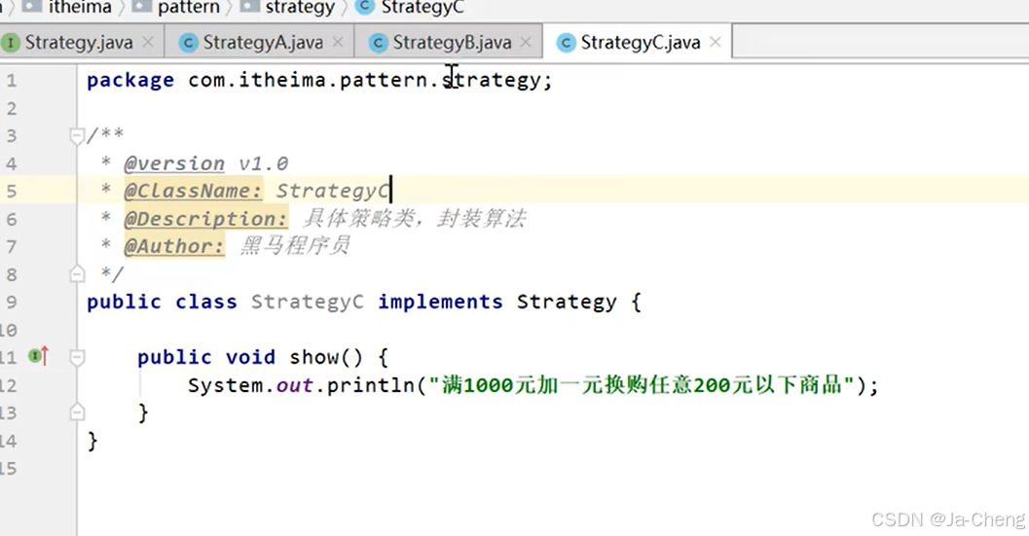Click the 具体策略类，封装算法 description text
The height and width of the screenshot is (536, 1029).
pyautogui.click(x=415, y=218)
